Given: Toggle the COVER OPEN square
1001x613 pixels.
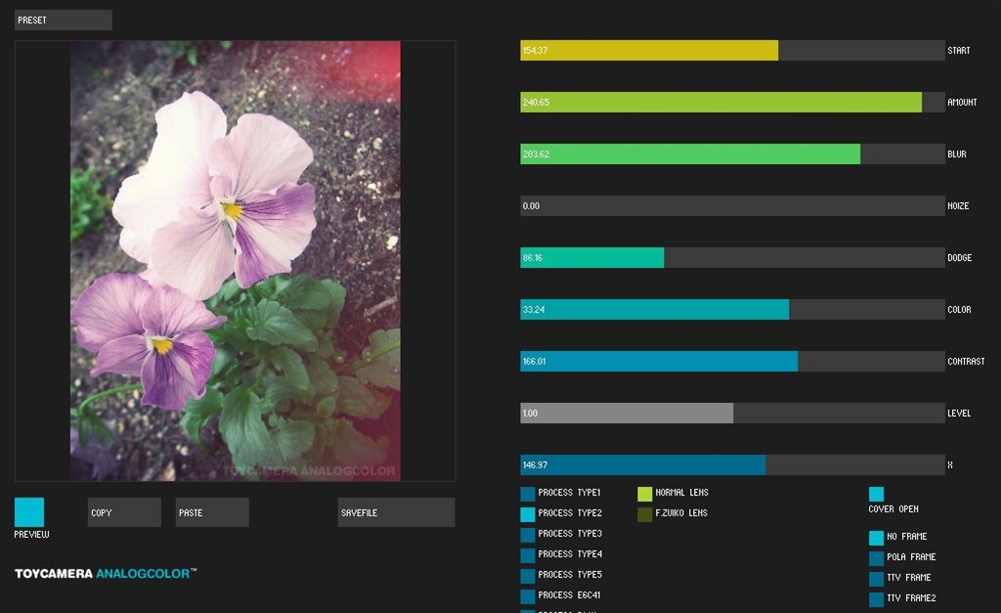Looking at the screenshot, I should pos(877,494).
